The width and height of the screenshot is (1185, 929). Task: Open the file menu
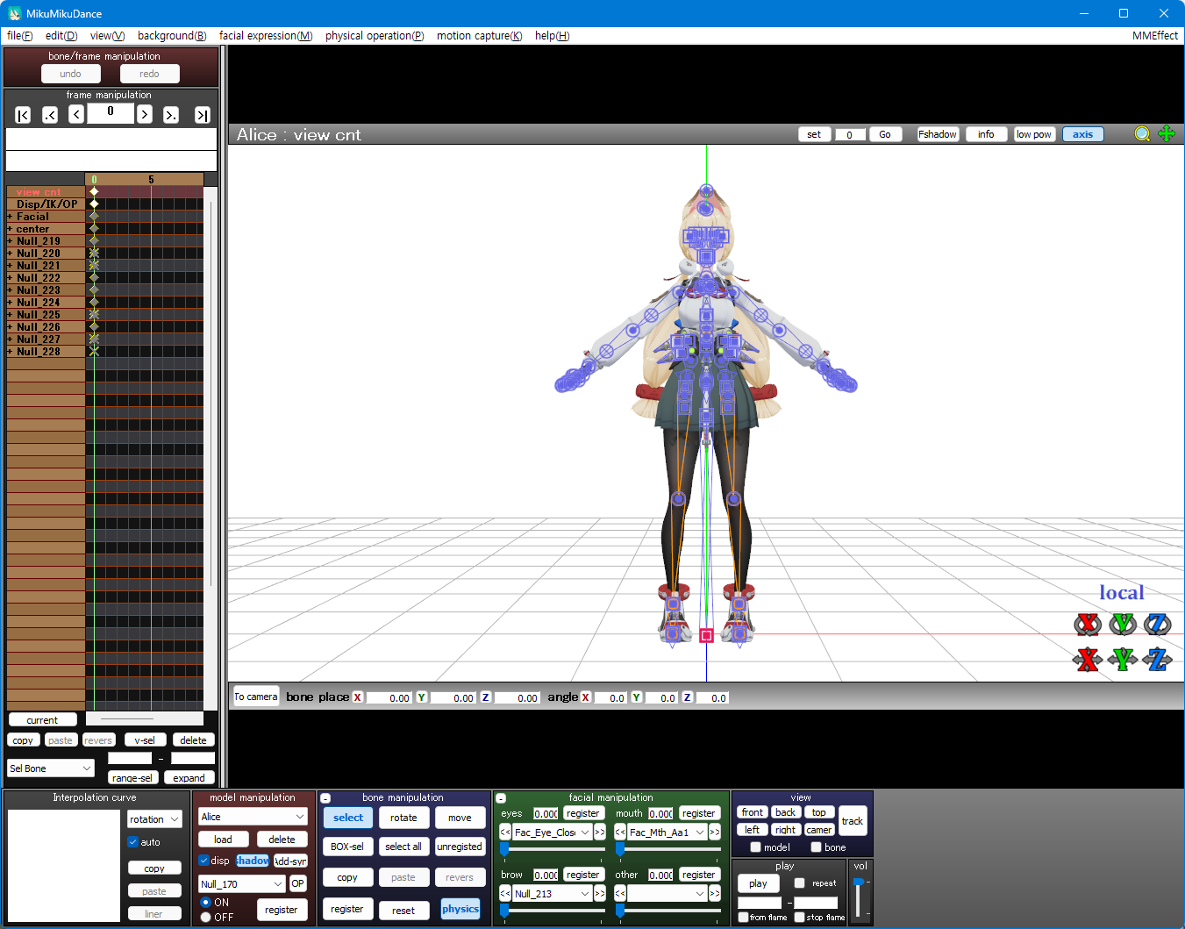20,36
